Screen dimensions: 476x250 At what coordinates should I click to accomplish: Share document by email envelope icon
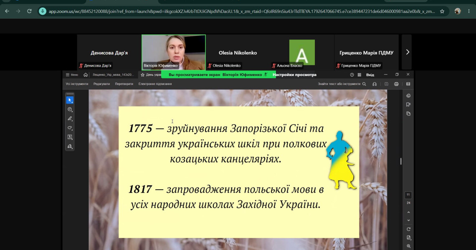point(408,84)
